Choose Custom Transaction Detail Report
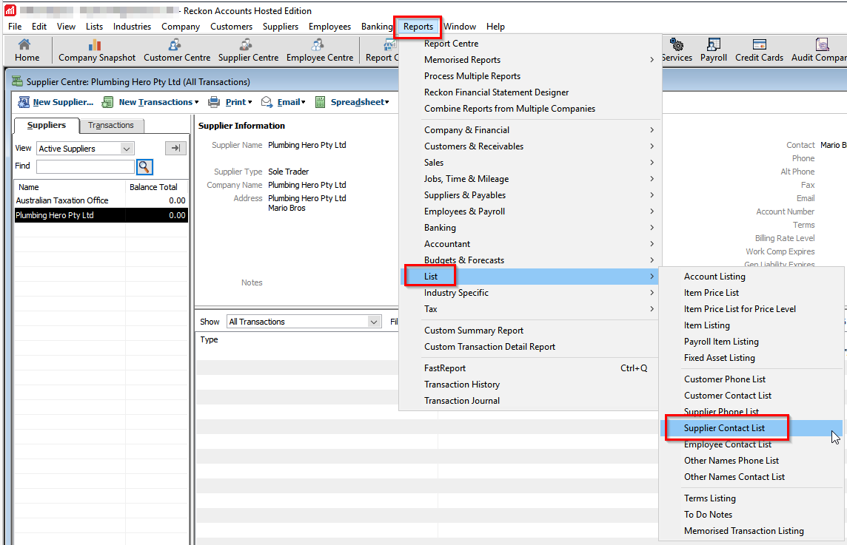This screenshot has width=847, height=545. pos(530,346)
